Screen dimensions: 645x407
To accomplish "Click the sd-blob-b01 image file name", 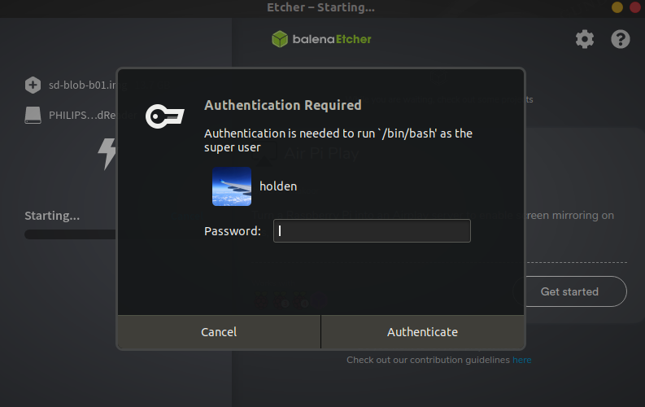I will pos(83,85).
